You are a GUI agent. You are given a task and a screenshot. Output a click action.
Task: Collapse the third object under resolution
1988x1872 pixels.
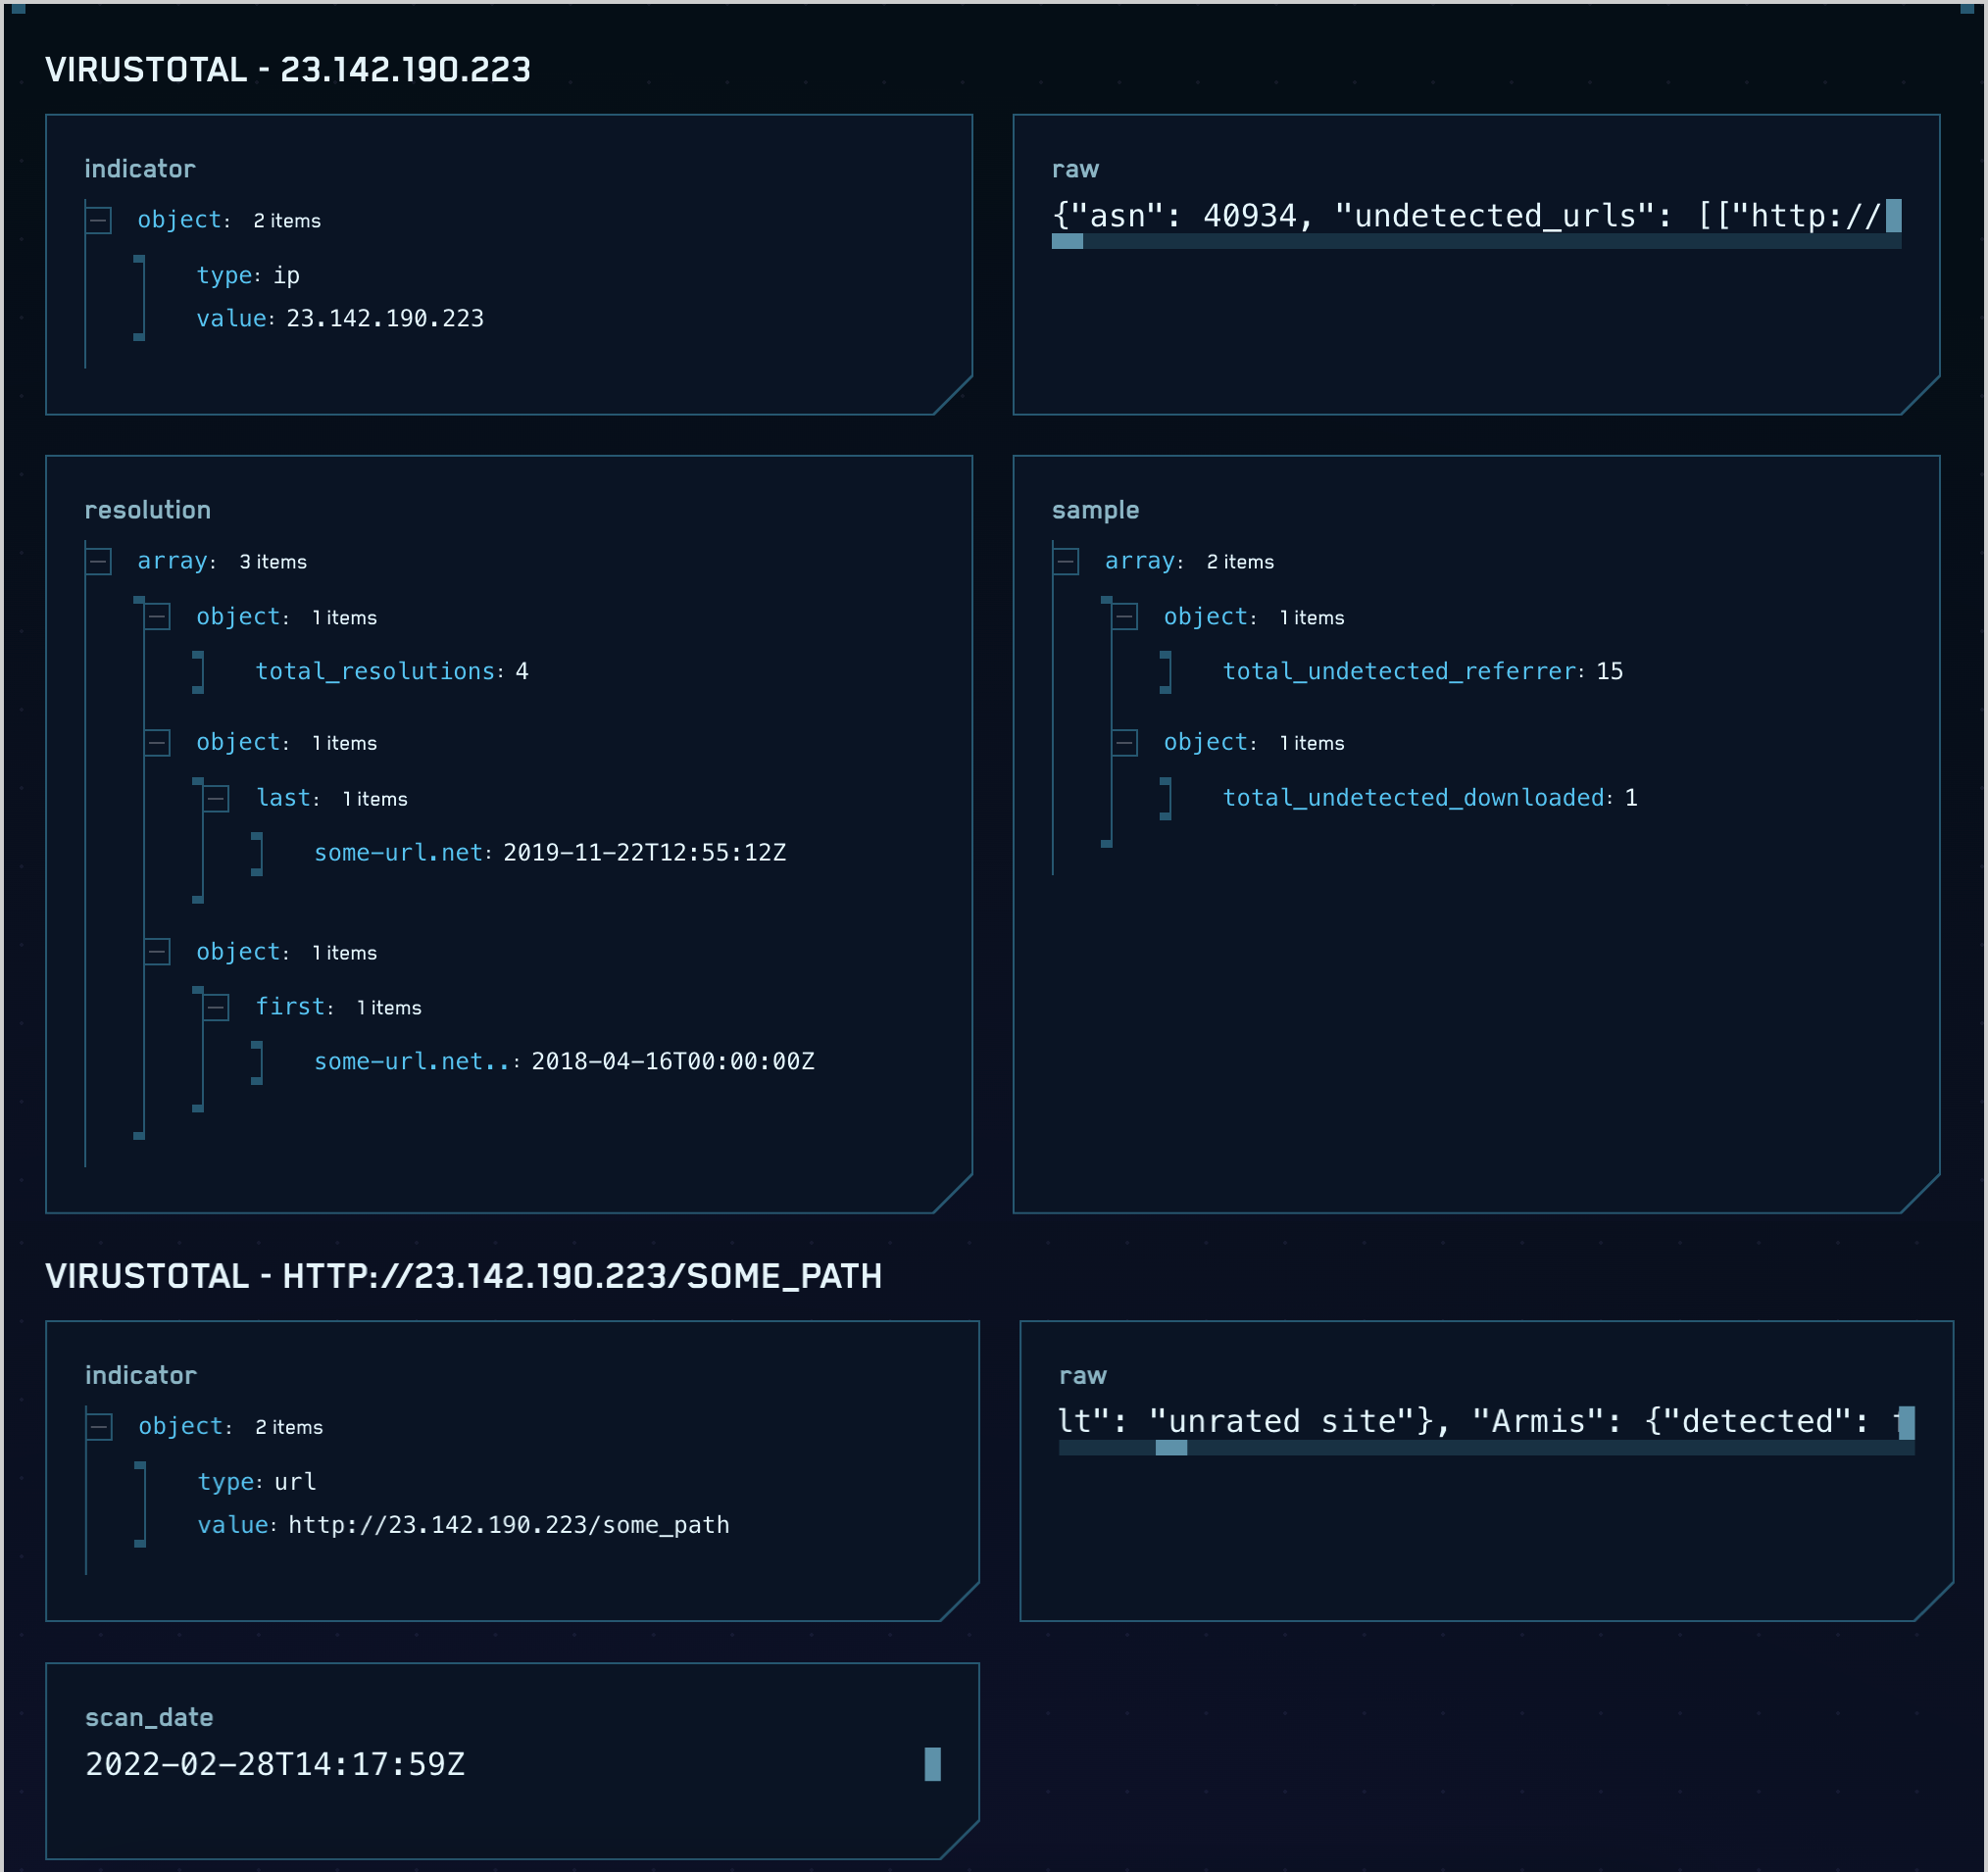pyautogui.click(x=158, y=951)
